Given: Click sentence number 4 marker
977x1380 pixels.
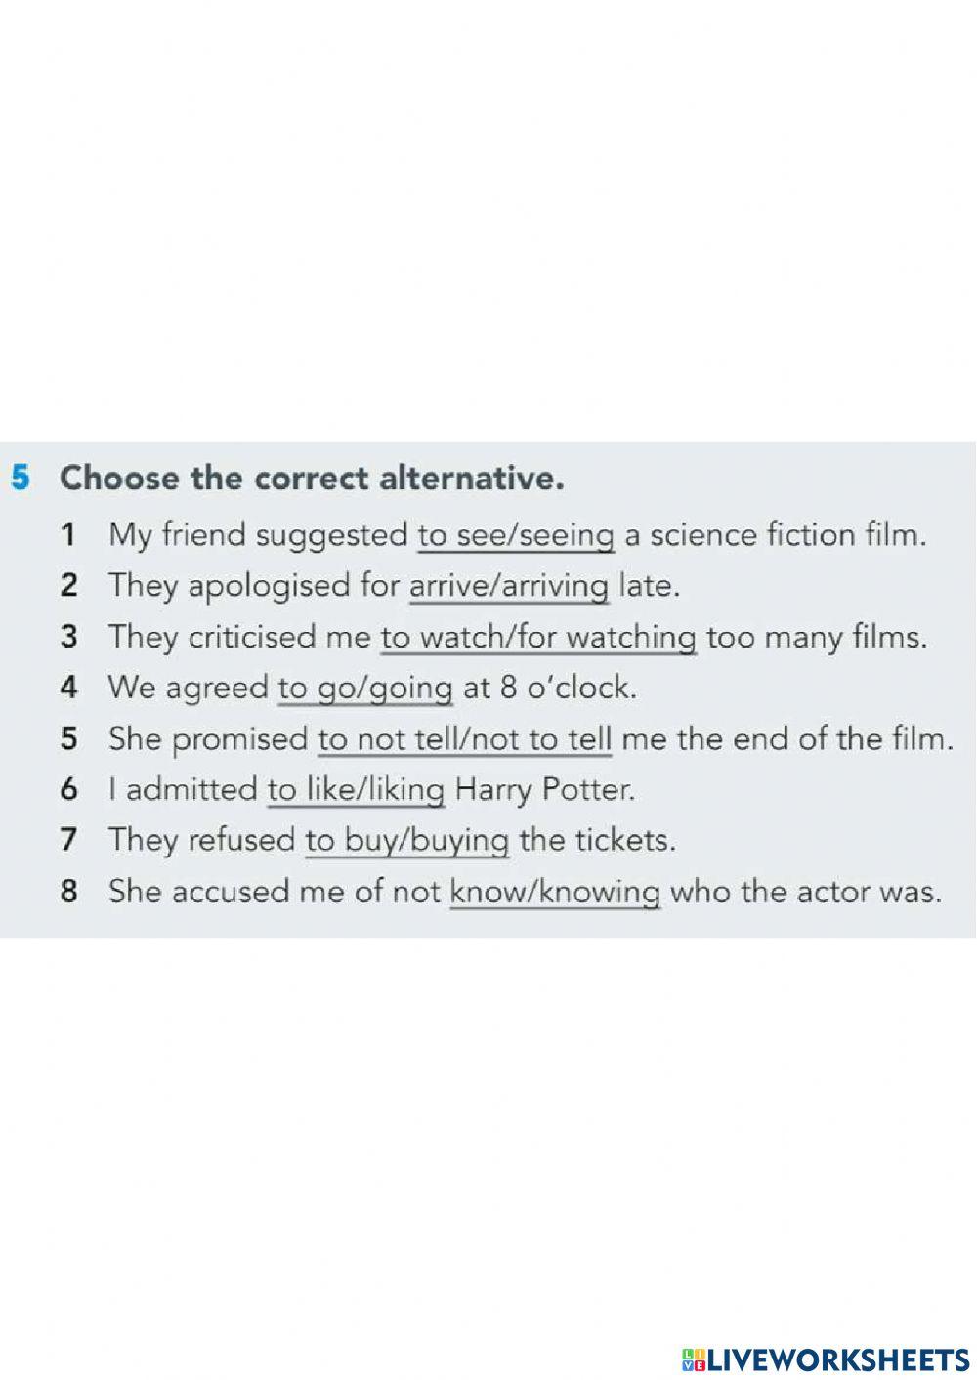Looking at the screenshot, I should 68,688.
